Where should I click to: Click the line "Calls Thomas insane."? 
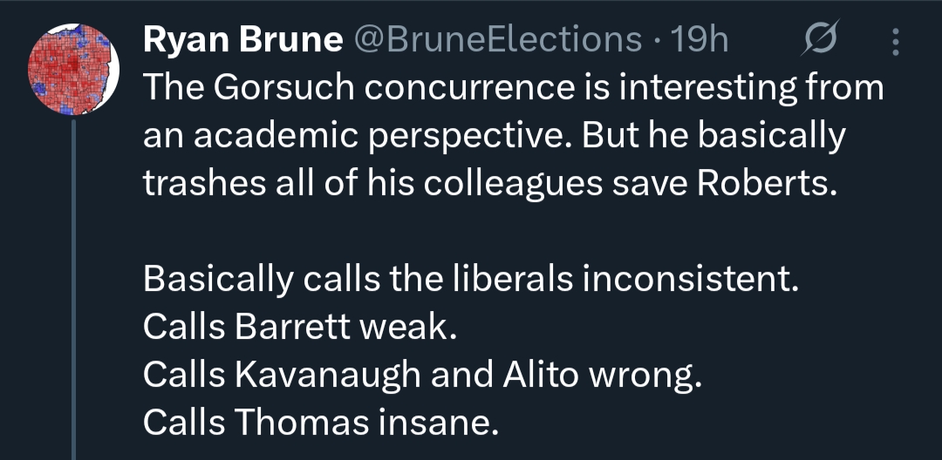point(320,423)
